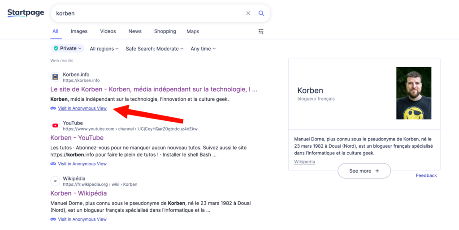This screenshot has height=230, width=459.
Task: Open the All regions dropdown
Action: click(x=104, y=49)
